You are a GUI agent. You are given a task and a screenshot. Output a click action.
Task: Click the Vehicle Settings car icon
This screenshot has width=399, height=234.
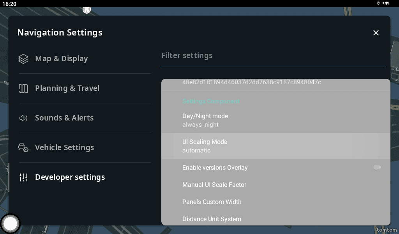click(23, 148)
